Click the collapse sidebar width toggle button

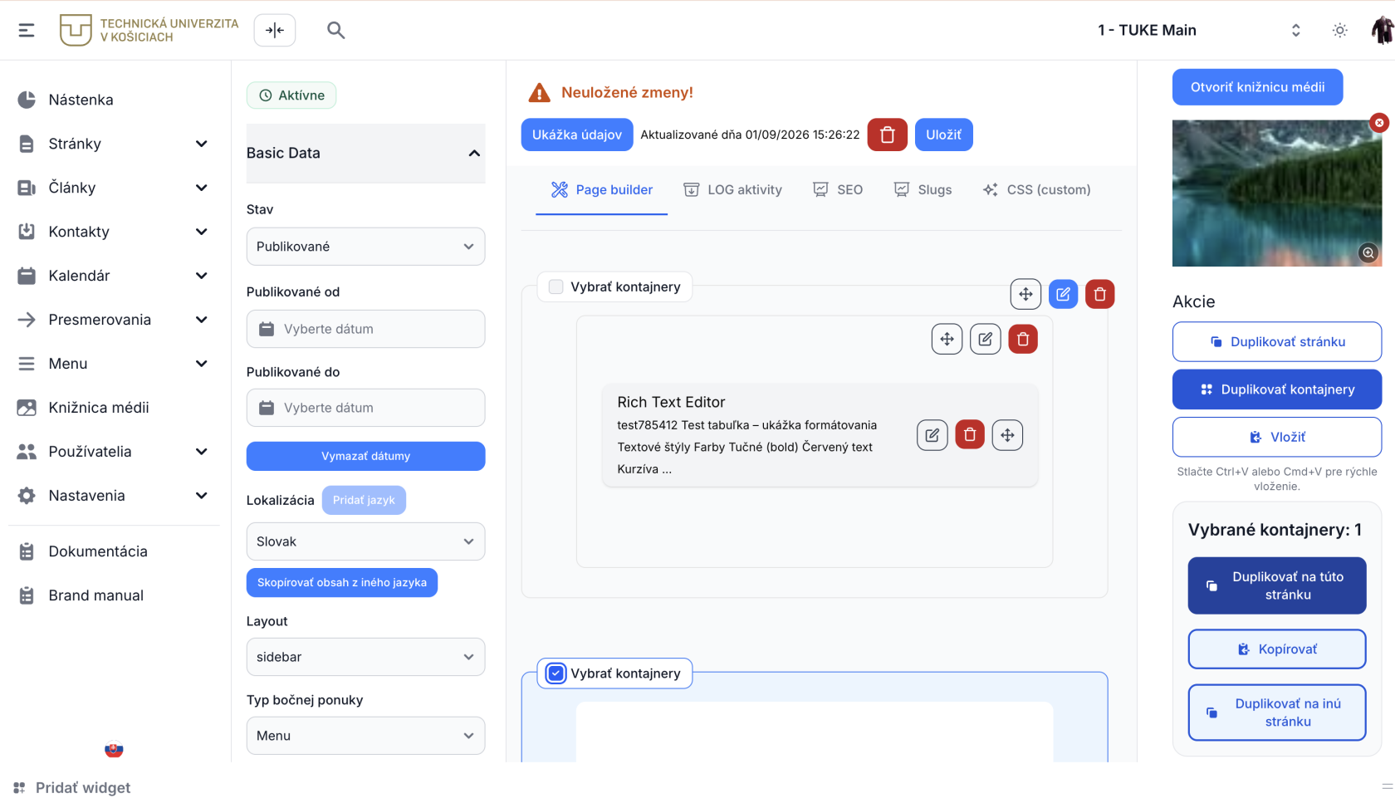click(275, 30)
